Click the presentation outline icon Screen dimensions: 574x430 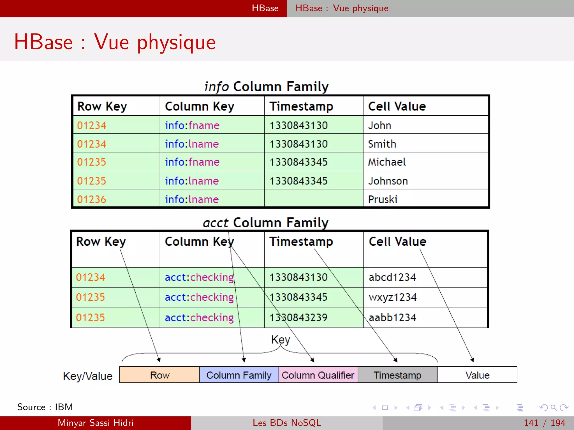coord(520,408)
